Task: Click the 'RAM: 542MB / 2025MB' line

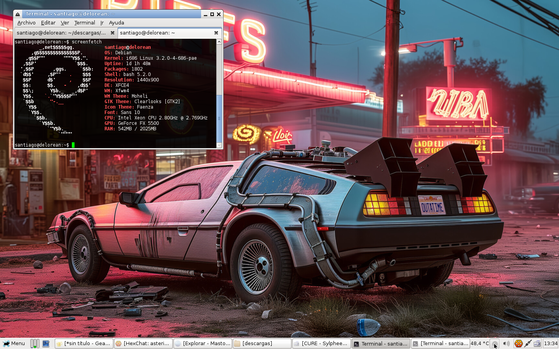Action: click(130, 129)
